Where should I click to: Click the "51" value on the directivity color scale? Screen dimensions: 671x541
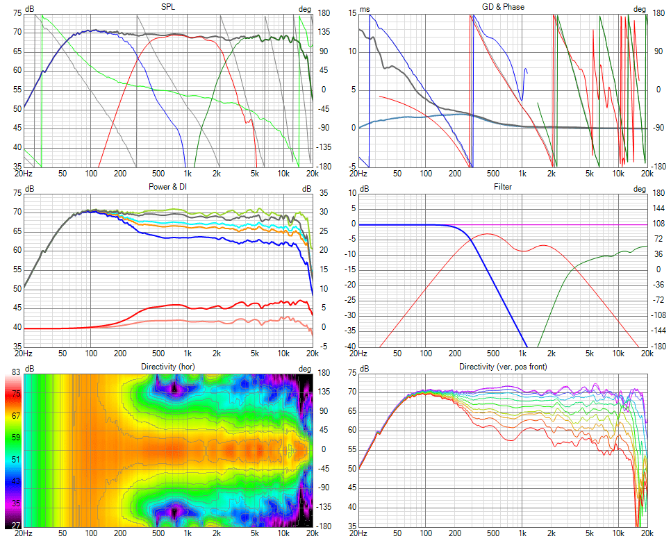16,459
